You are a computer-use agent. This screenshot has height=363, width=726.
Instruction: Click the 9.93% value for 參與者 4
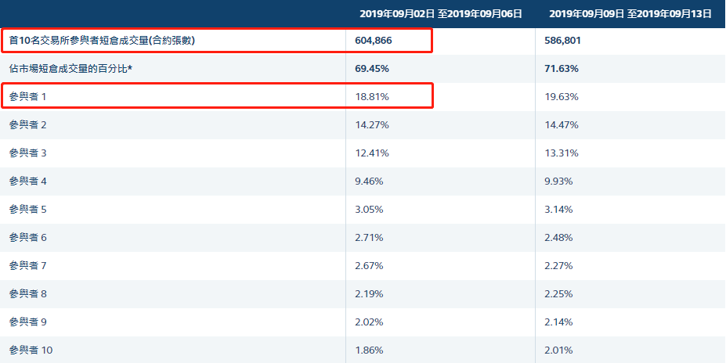pos(558,181)
